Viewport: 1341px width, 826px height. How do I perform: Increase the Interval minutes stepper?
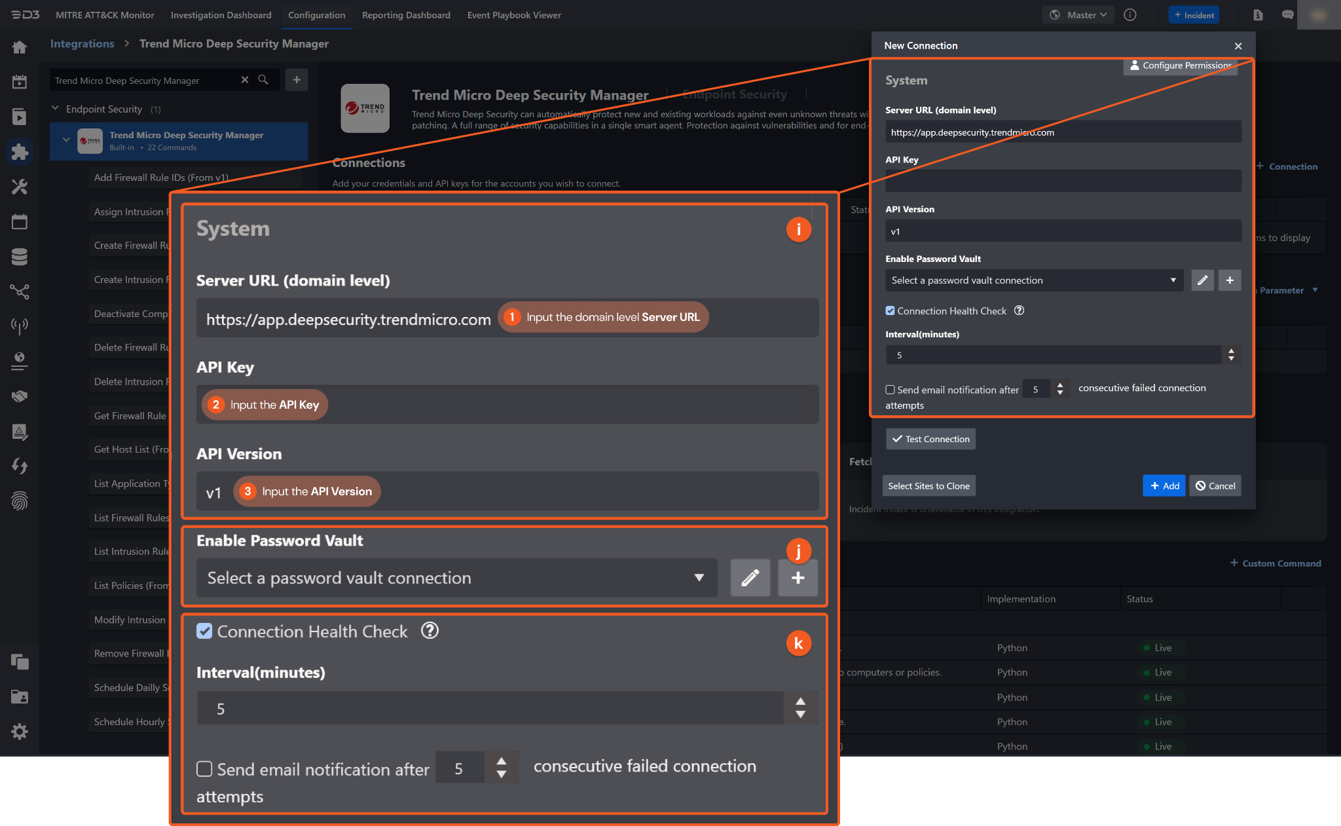coord(1231,351)
